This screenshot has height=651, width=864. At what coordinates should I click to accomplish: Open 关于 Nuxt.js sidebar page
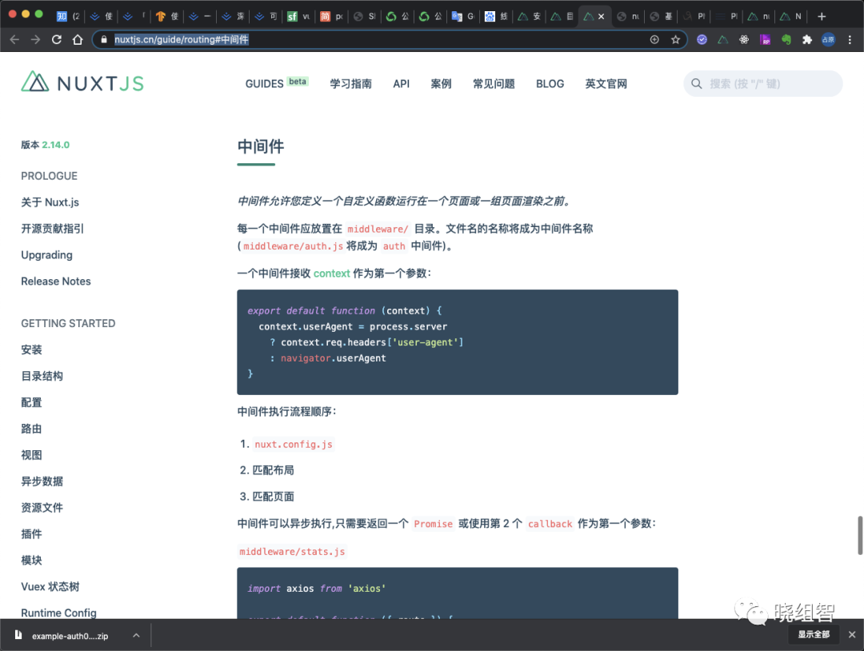point(50,202)
